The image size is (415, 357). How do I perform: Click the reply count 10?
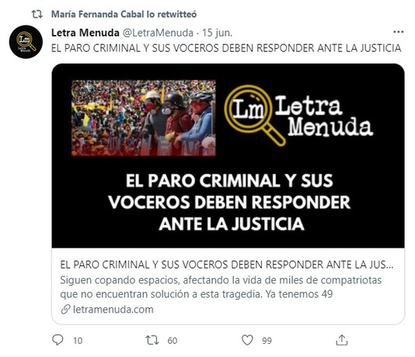(78, 341)
